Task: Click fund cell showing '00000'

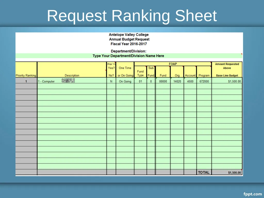Action: [163, 80]
